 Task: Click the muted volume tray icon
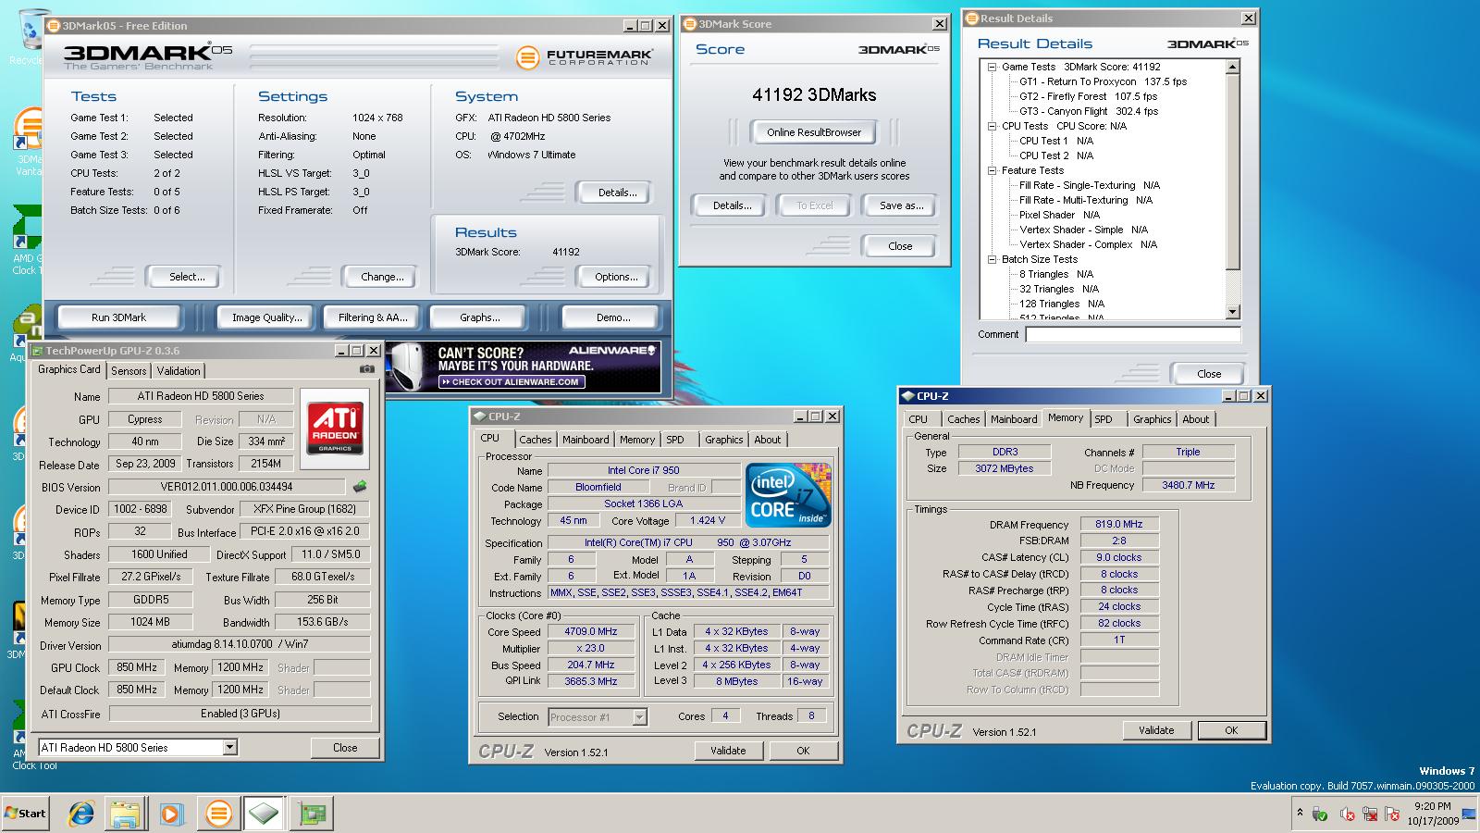[1348, 814]
